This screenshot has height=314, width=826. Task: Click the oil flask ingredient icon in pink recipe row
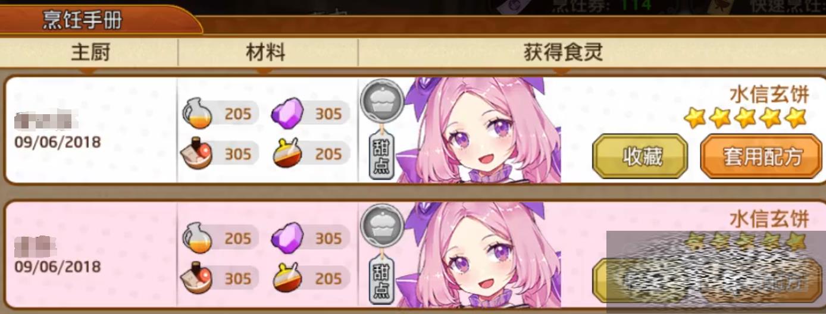click(197, 238)
